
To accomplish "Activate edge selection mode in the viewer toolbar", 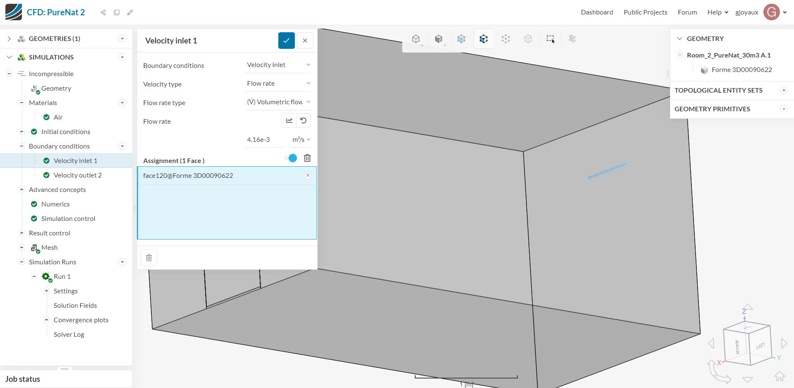I will tap(528, 39).
